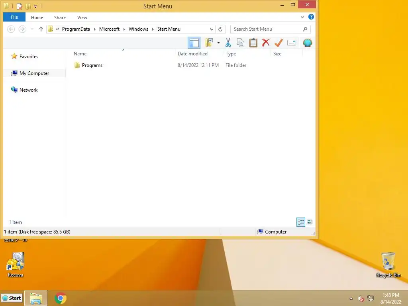Customize Quick Access Toolbar dropdown
The image size is (408, 306).
click(35, 6)
